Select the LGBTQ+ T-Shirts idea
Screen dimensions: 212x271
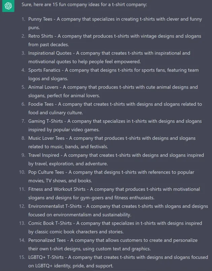pyautogui.click(x=118, y=262)
